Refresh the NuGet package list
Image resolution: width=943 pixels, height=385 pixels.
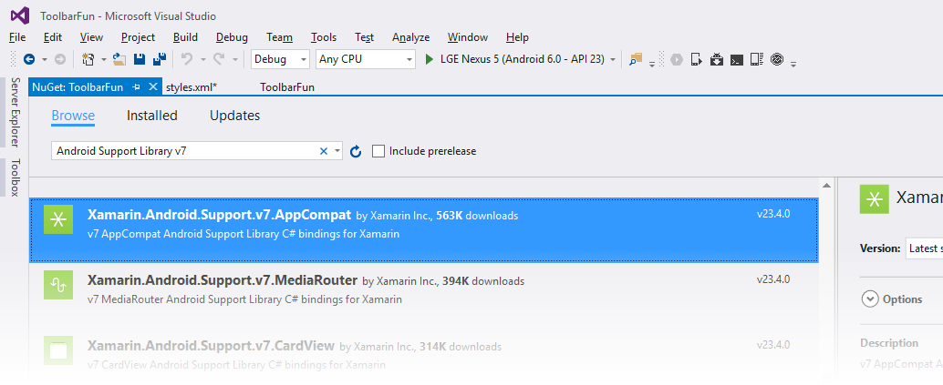356,151
